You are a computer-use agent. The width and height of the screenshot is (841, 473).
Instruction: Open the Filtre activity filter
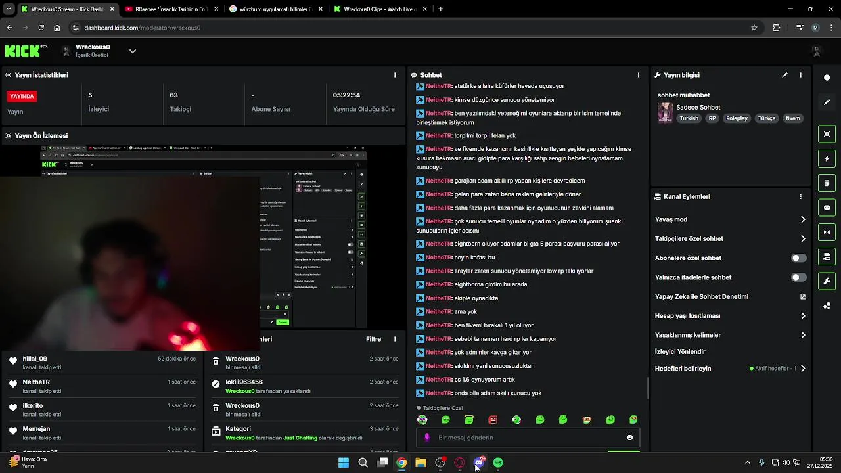pos(373,339)
